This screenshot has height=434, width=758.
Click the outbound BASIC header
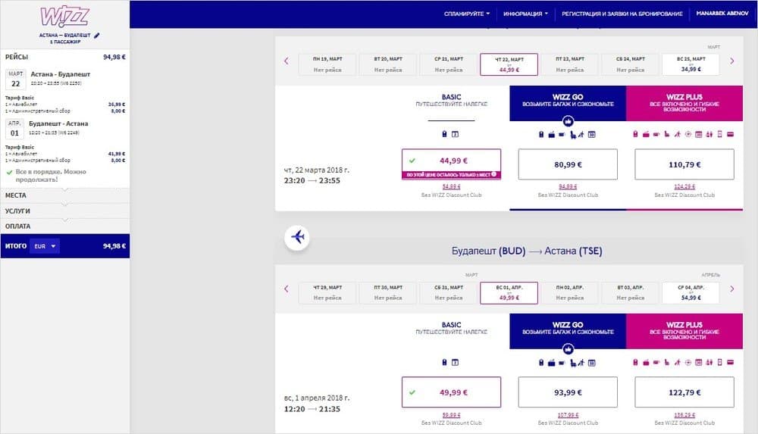[x=451, y=101]
